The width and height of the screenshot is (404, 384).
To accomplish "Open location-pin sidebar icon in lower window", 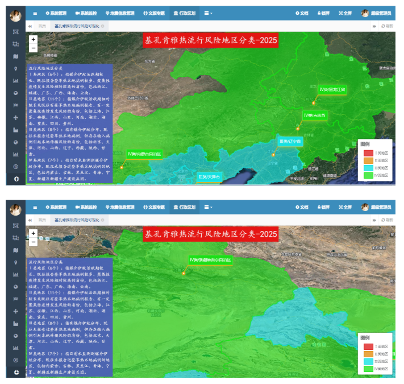I will (16, 262).
